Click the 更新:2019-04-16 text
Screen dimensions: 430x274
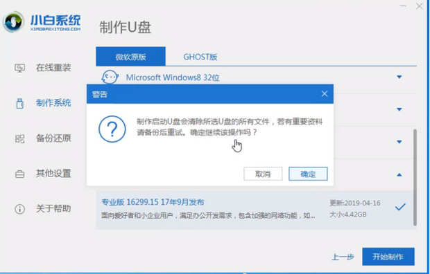click(355, 203)
